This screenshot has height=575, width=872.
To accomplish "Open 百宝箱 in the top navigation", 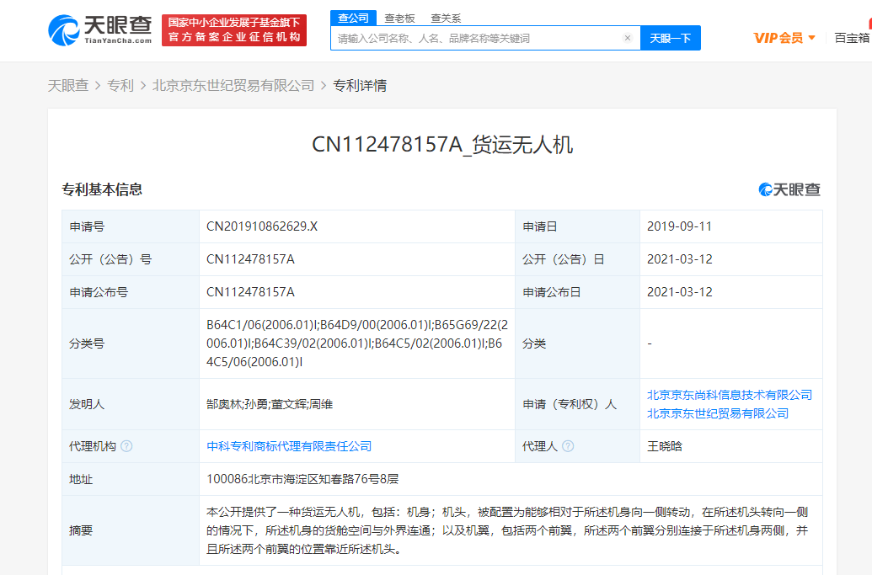I will pos(852,38).
